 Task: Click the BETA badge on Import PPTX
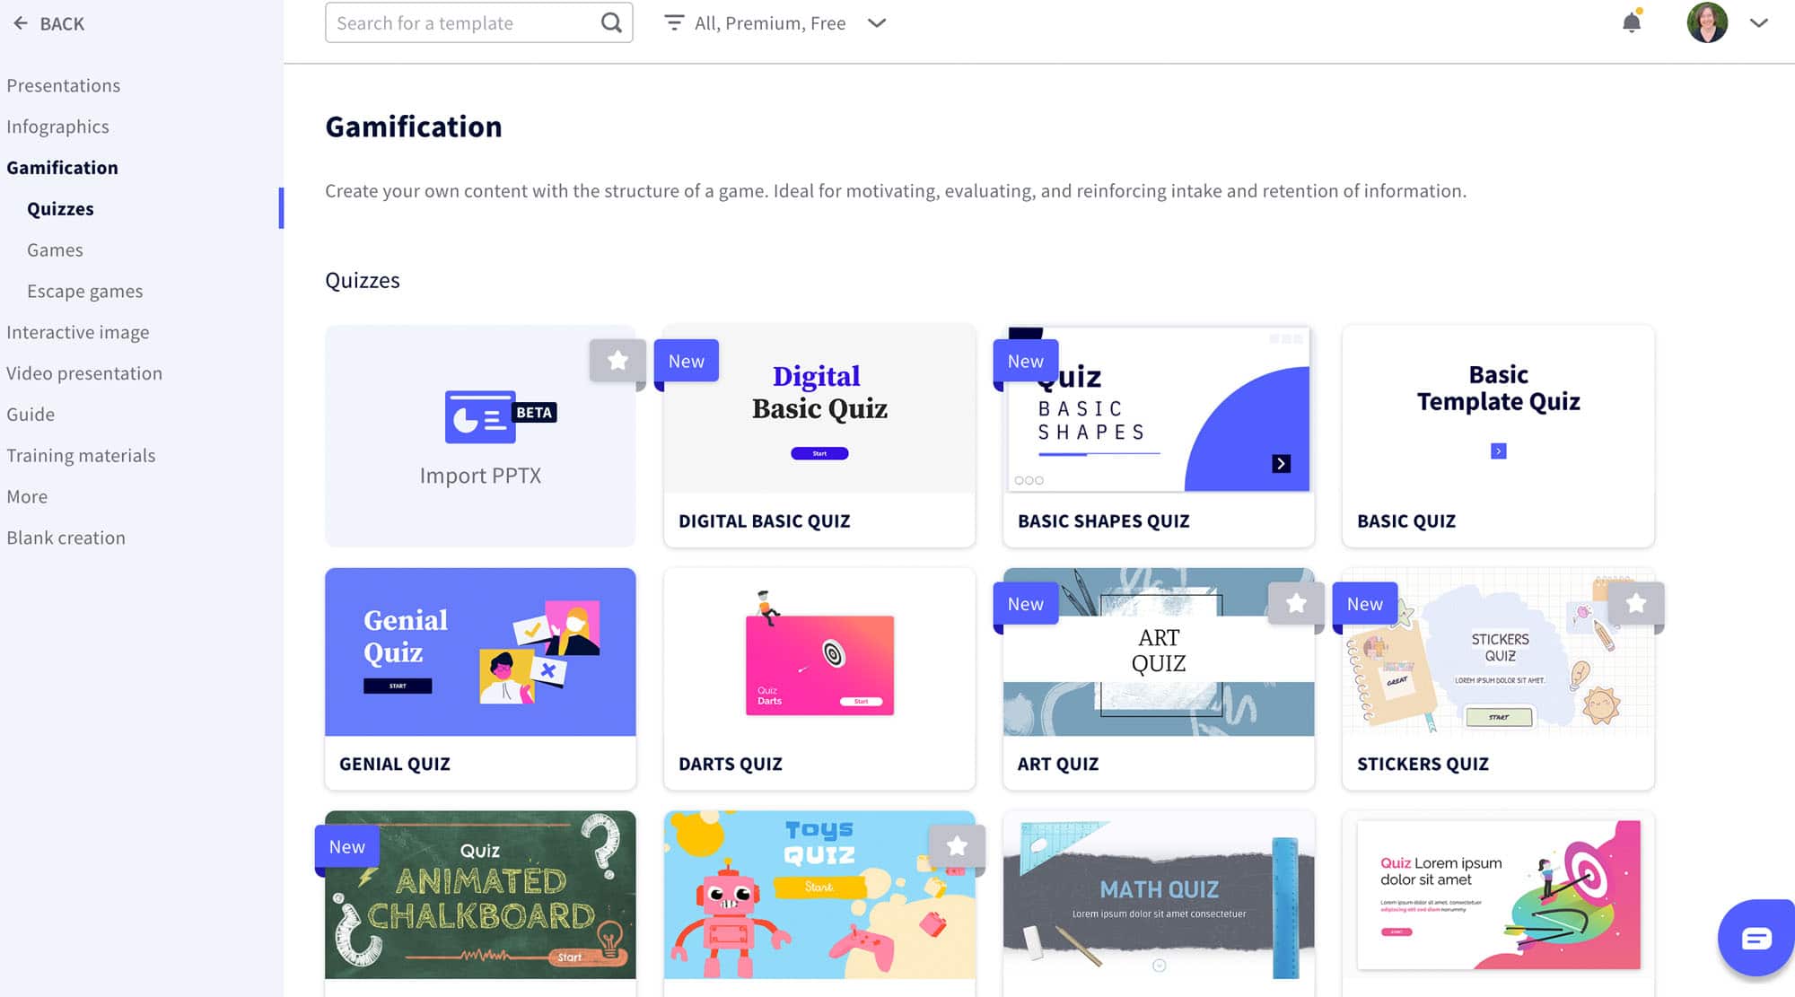point(534,413)
